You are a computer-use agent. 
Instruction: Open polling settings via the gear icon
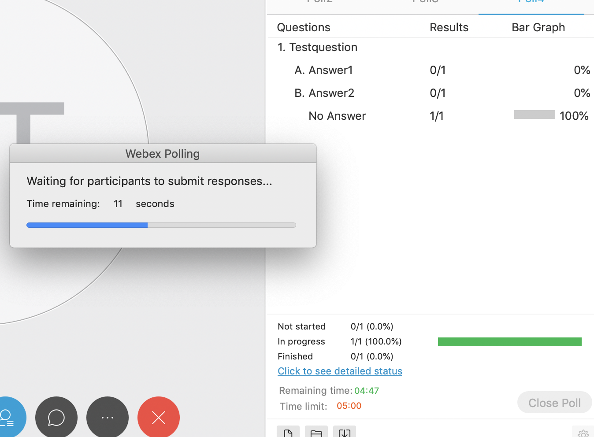click(583, 433)
